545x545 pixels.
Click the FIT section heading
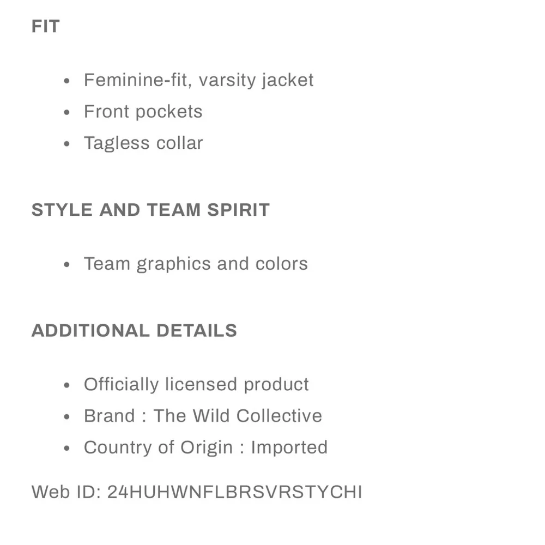(46, 26)
